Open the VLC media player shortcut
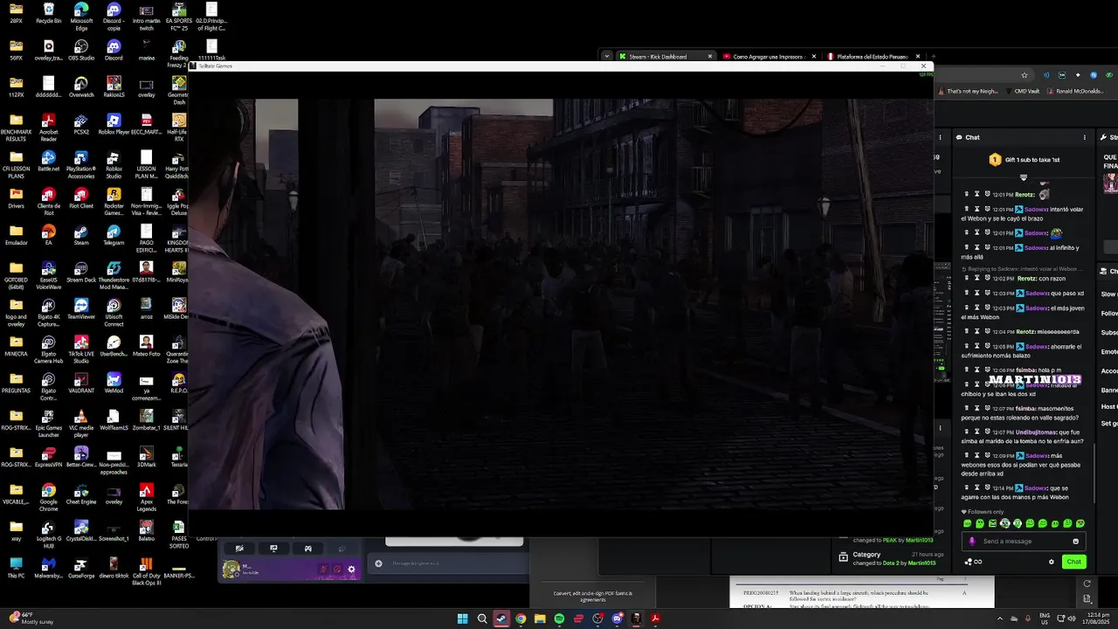 [x=81, y=423]
